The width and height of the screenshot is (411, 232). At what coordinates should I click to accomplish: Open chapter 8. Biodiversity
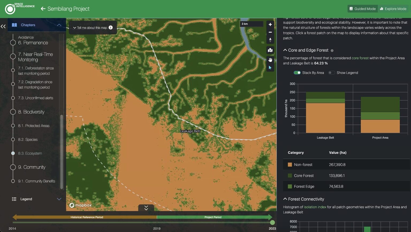31,112
